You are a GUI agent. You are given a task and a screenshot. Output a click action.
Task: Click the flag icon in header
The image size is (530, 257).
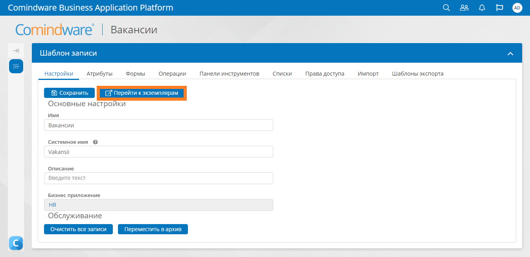[x=500, y=8]
